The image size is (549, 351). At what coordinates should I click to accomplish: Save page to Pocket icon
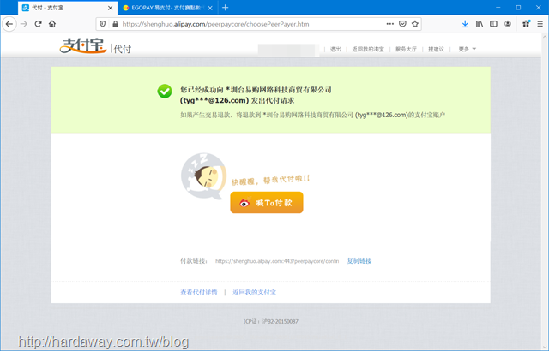point(402,24)
